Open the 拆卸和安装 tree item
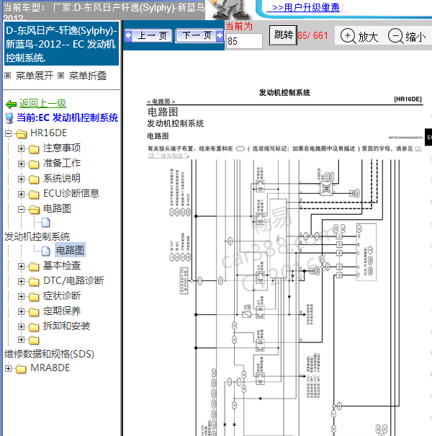The image size is (432, 436). 66,326
